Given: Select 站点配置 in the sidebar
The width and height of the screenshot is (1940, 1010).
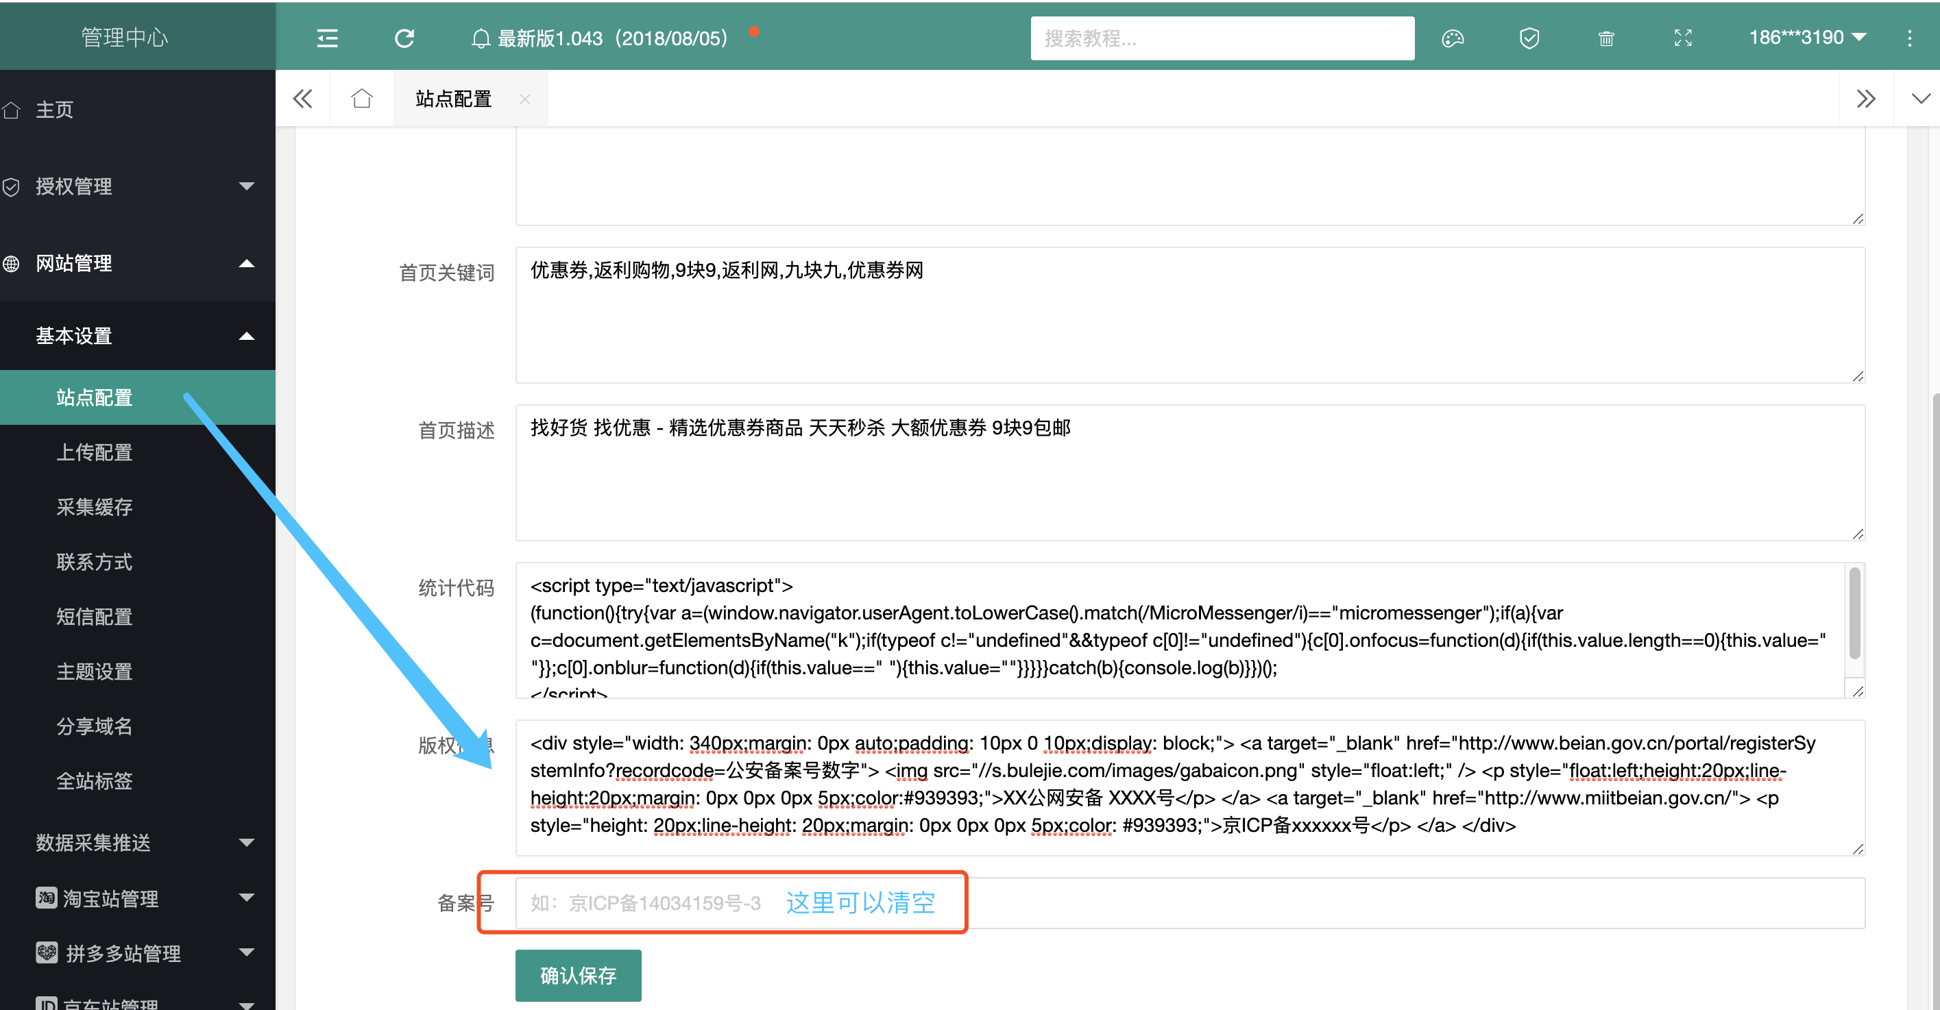Looking at the screenshot, I should tap(138, 397).
